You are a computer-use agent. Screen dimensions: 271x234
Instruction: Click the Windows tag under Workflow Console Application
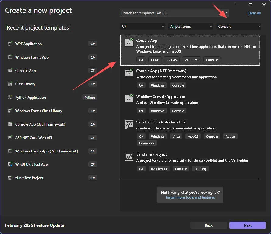(x=158, y=111)
